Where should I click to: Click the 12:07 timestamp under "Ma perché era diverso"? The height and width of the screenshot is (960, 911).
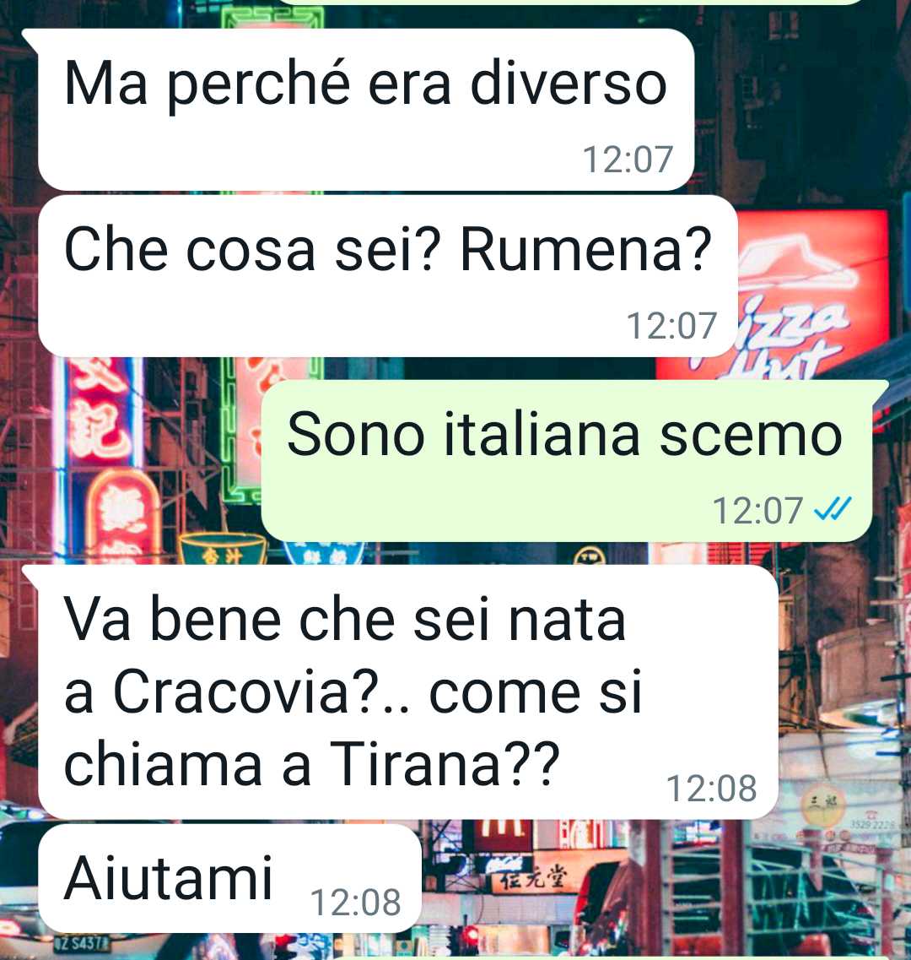[628, 160]
